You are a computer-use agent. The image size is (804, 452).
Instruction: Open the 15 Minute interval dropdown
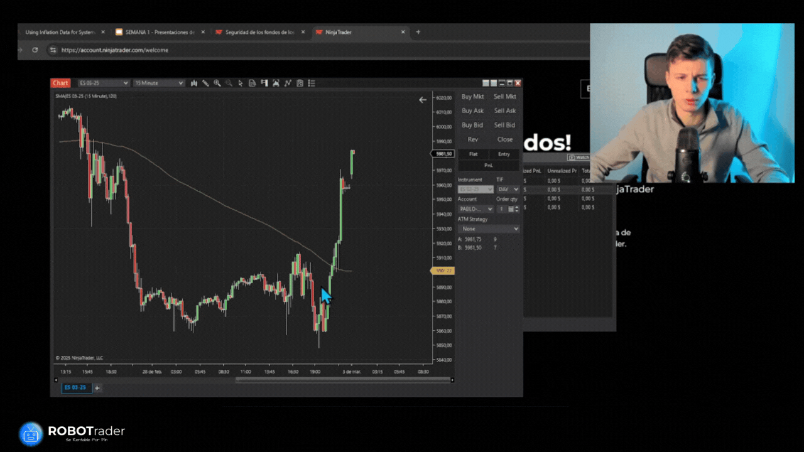pos(158,83)
